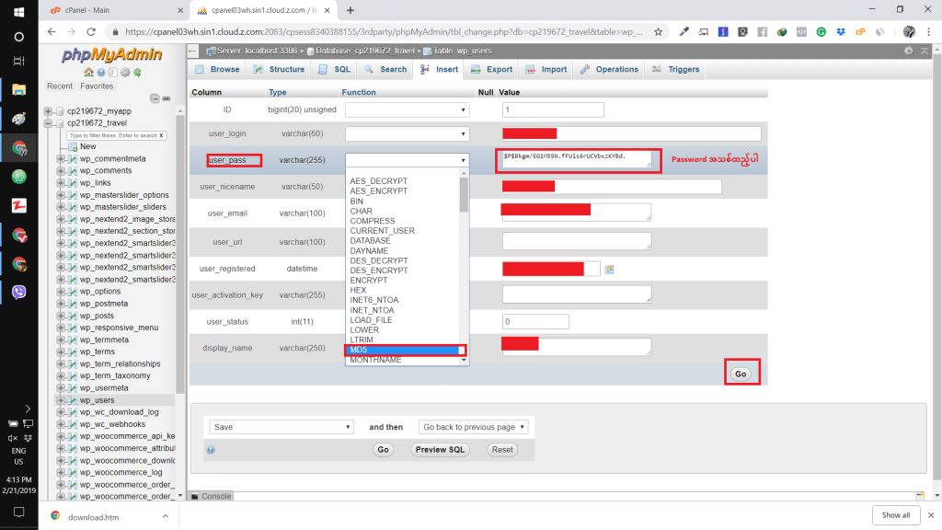This screenshot has height=530, width=942.
Task: Click the page settings gear icon
Action: click(x=909, y=51)
